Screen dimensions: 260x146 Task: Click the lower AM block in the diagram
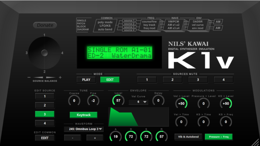(218, 28)
